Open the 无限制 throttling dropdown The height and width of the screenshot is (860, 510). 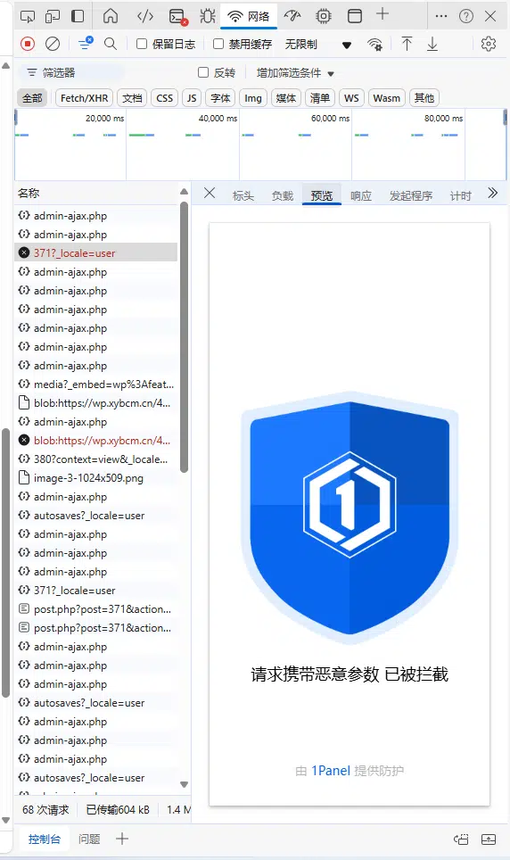click(x=318, y=45)
